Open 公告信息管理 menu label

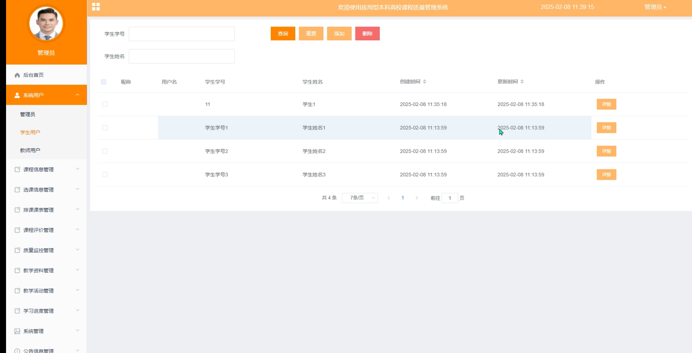point(39,351)
